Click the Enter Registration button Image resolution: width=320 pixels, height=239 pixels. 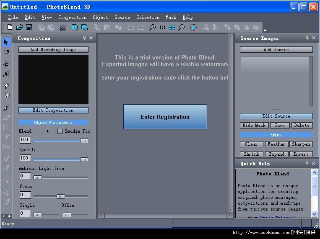(x=165, y=117)
